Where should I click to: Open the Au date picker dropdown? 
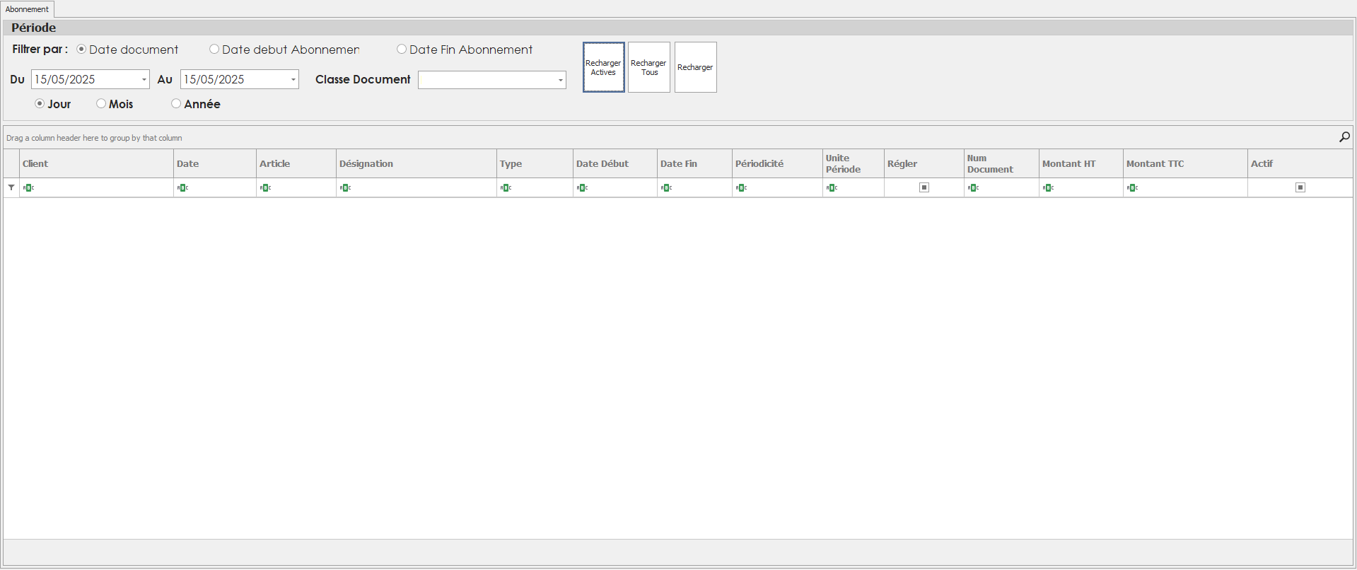pyautogui.click(x=293, y=79)
